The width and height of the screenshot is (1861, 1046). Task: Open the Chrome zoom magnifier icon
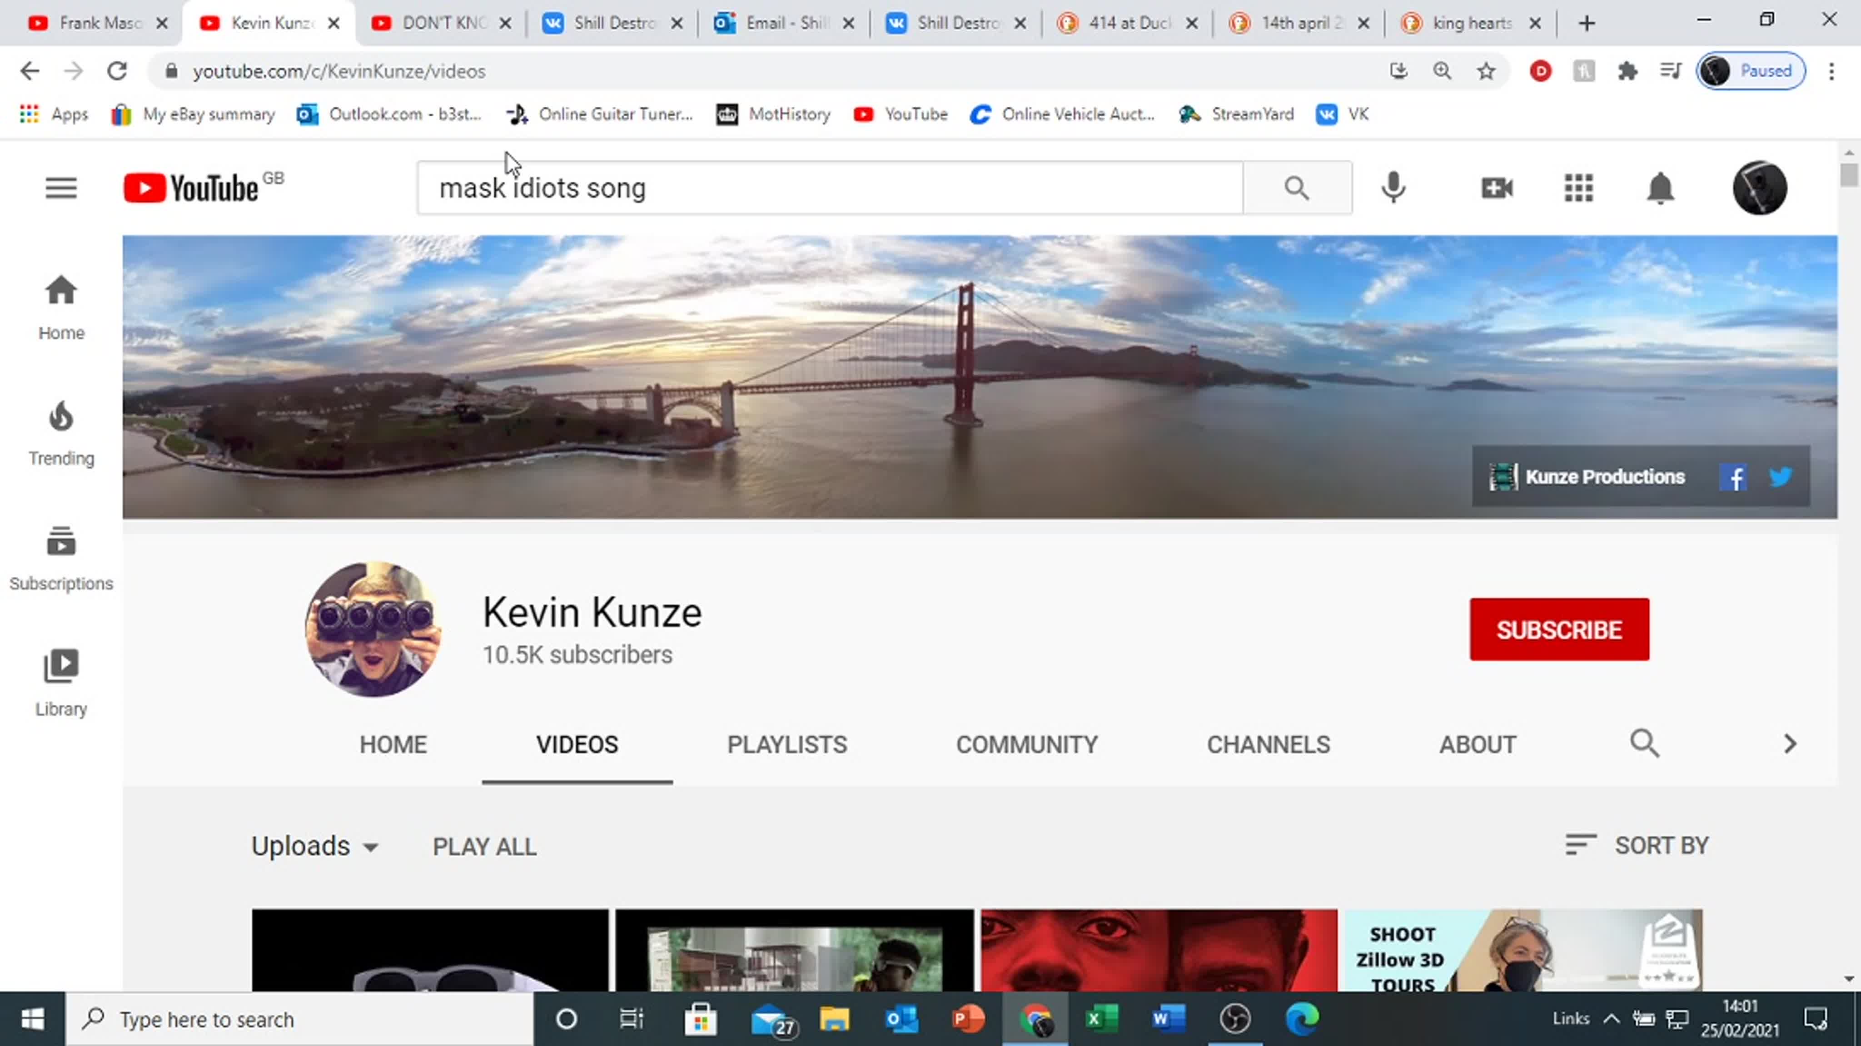1442,71
